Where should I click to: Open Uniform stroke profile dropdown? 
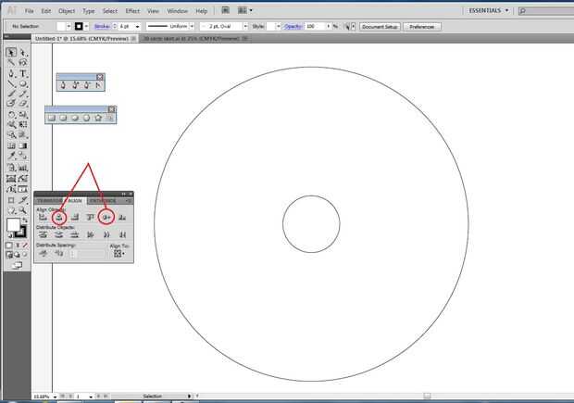pyautogui.click(x=192, y=26)
